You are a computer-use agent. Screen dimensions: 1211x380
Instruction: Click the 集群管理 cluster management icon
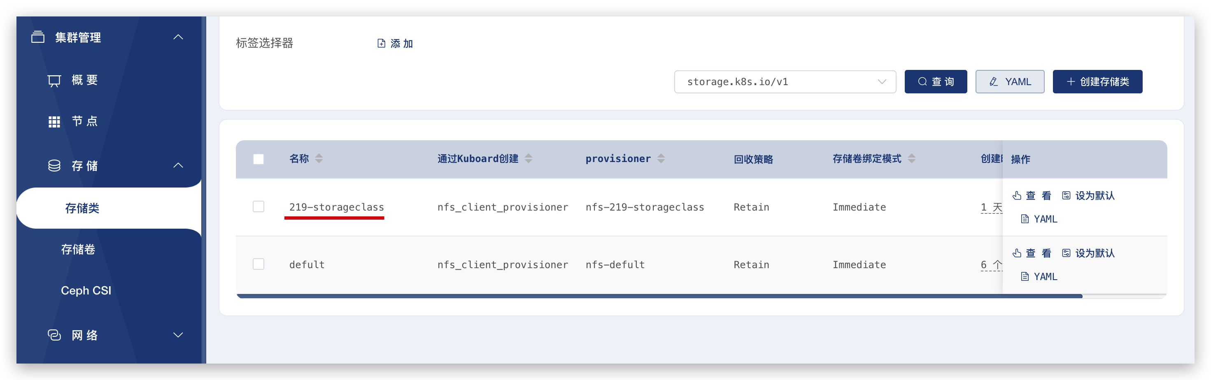(x=38, y=37)
